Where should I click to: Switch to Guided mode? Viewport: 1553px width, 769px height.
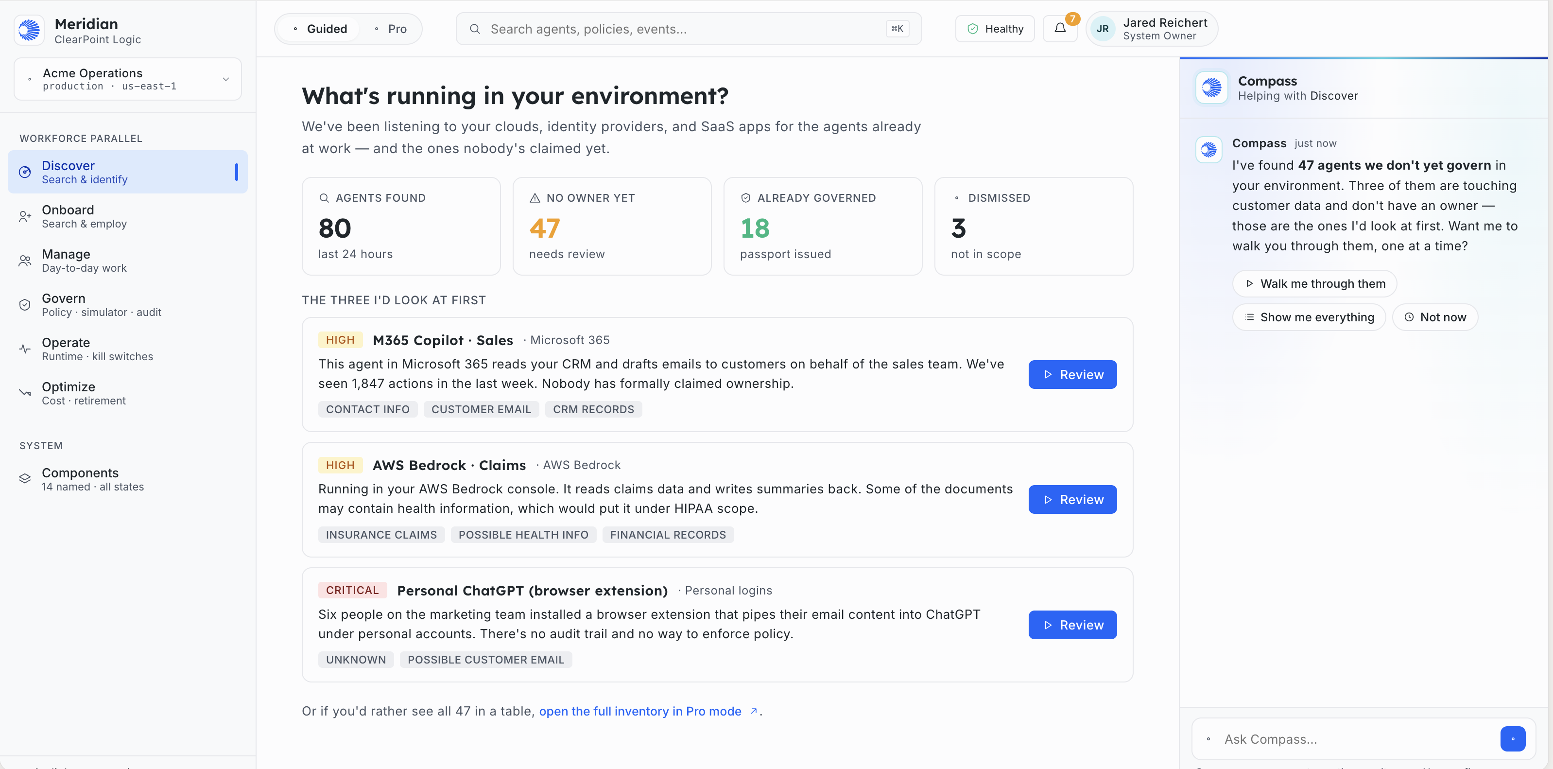coord(320,29)
